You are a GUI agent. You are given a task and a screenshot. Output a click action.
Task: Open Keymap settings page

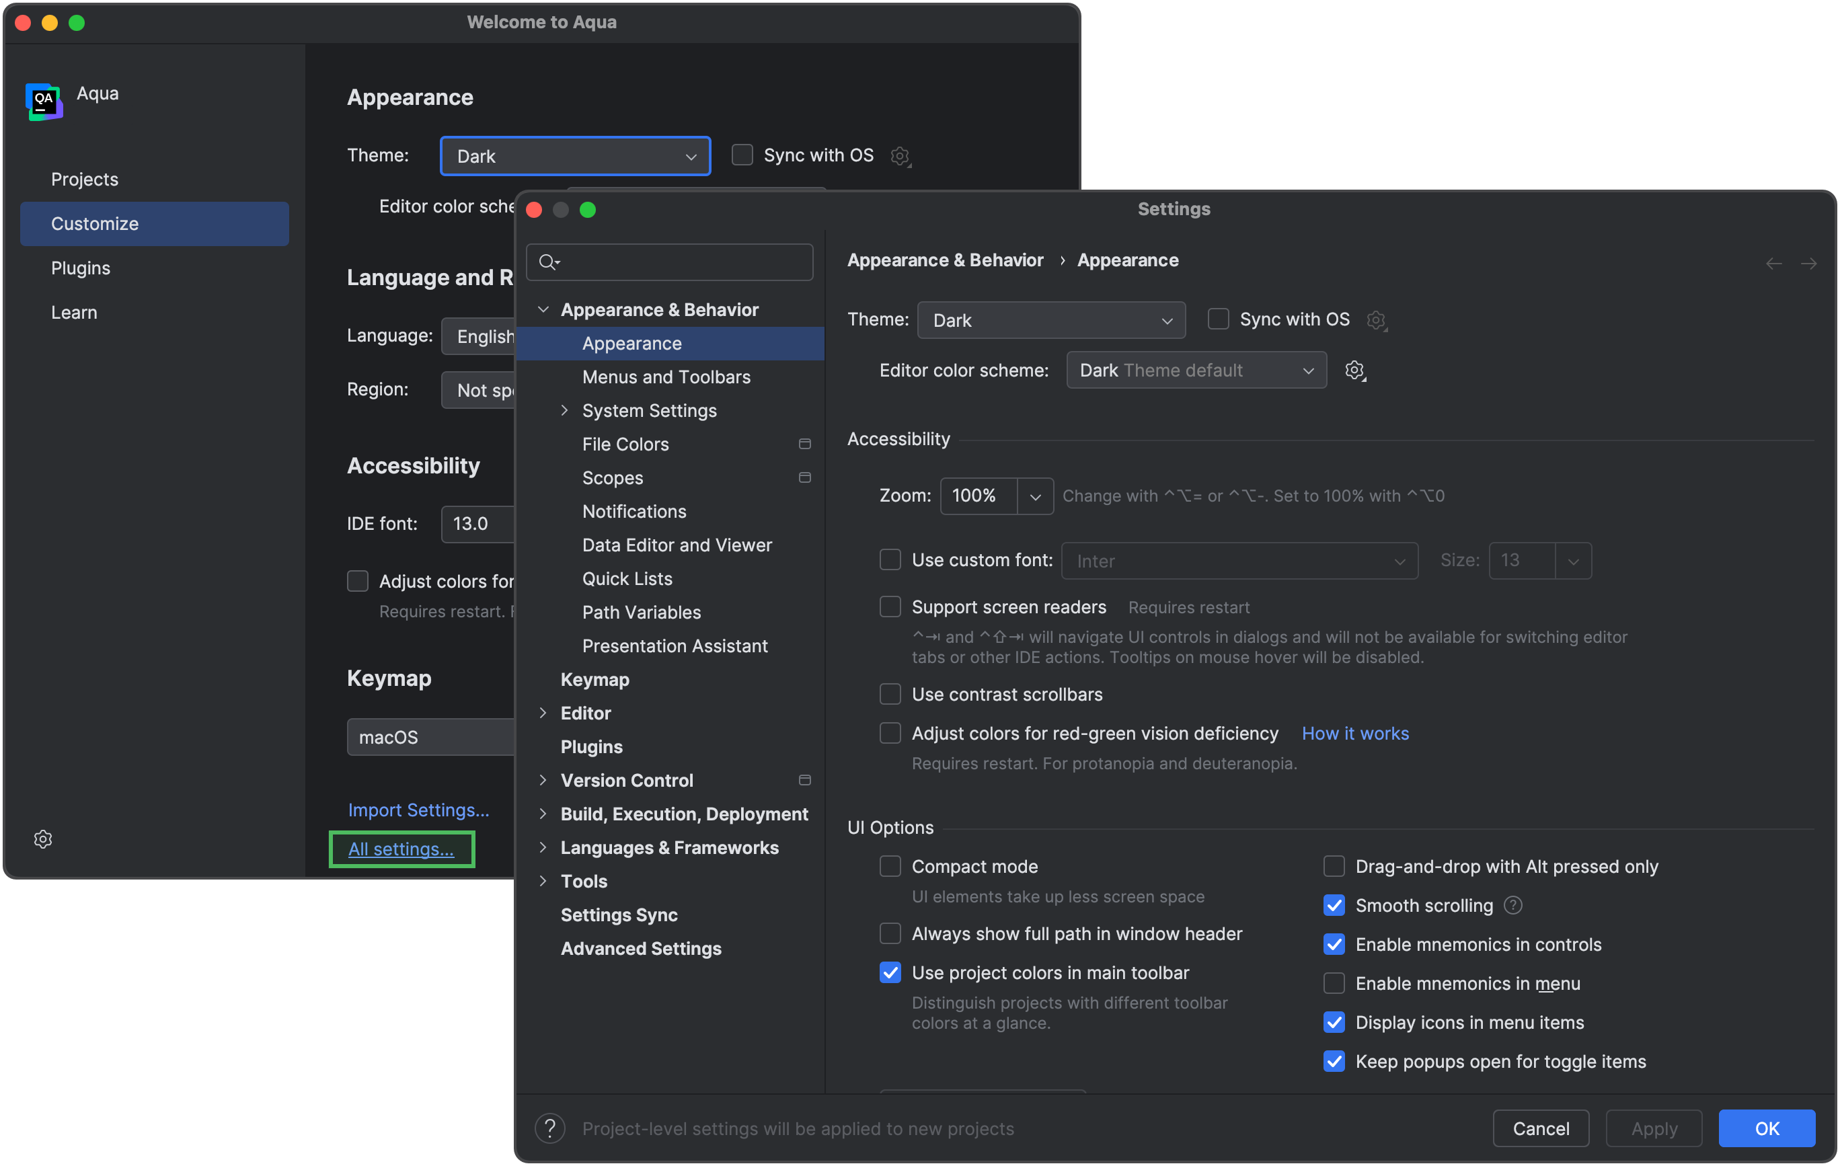click(595, 679)
